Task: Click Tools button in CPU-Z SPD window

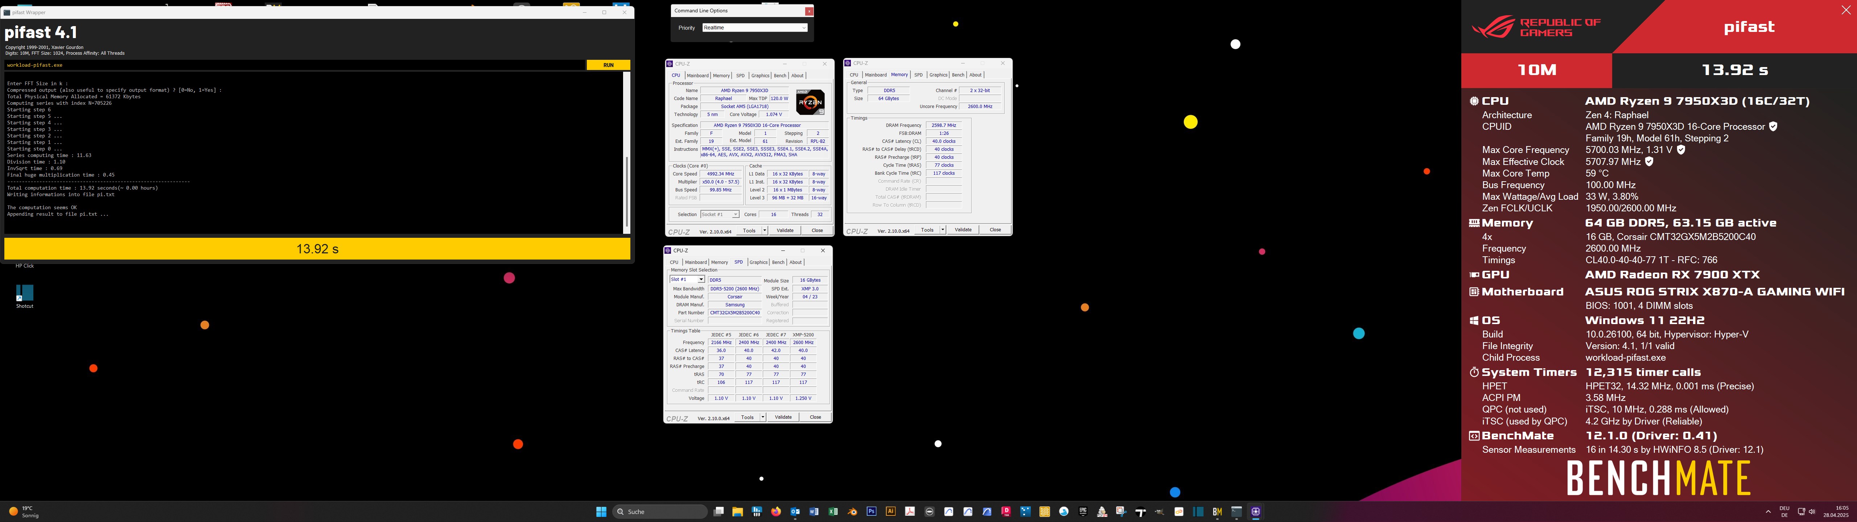Action: pyautogui.click(x=748, y=418)
